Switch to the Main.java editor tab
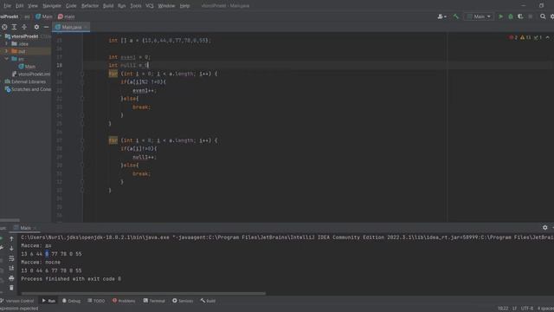This screenshot has height=312, width=554. click(71, 27)
